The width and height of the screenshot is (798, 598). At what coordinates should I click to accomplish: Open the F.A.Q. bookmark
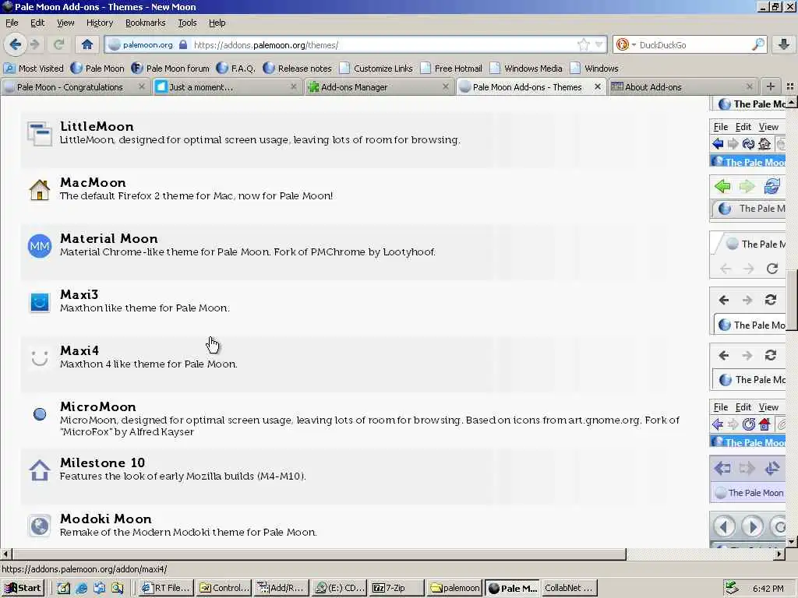[x=236, y=69]
